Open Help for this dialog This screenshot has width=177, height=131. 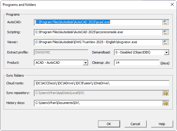[x=162, y=124]
